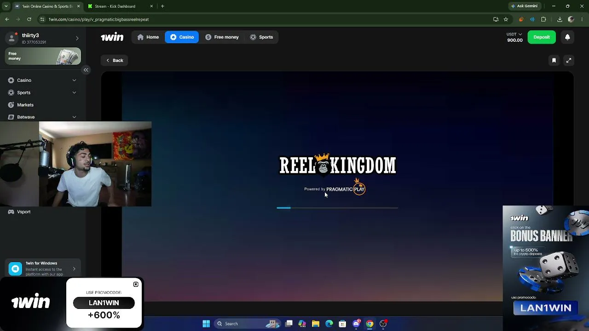Click the Back button above the game
589x331 pixels.
(115, 60)
